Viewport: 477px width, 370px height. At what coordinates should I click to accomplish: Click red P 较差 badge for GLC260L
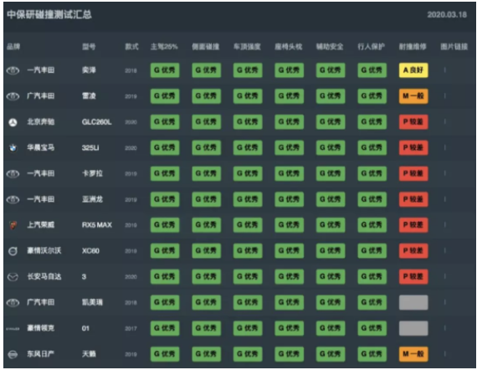coord(413,121)
